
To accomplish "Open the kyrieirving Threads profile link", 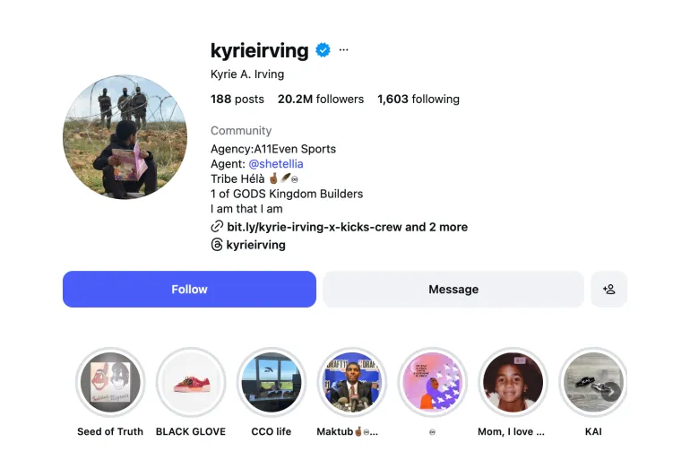I will tap(255, 245).
